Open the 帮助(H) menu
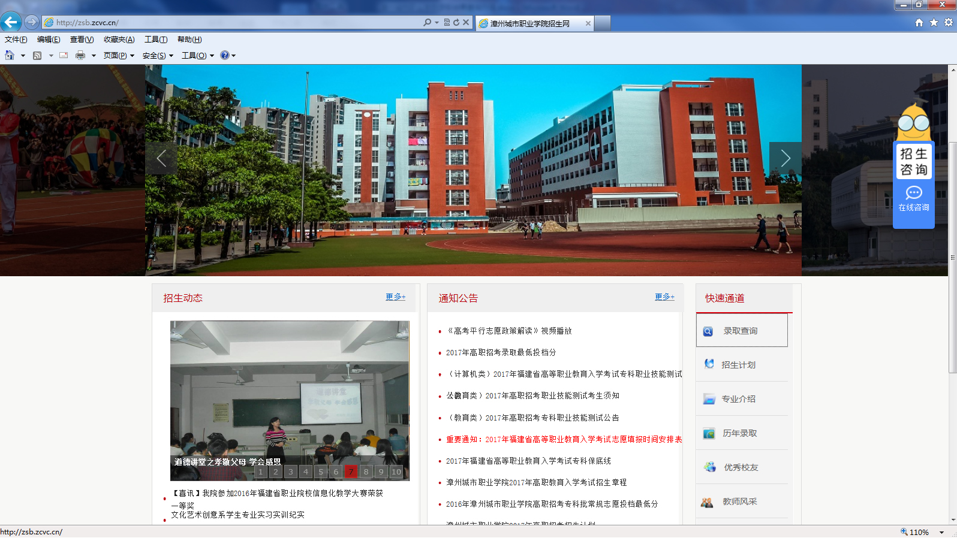The image size is (957, 538). pyautogui.click(x=189, y=40)
